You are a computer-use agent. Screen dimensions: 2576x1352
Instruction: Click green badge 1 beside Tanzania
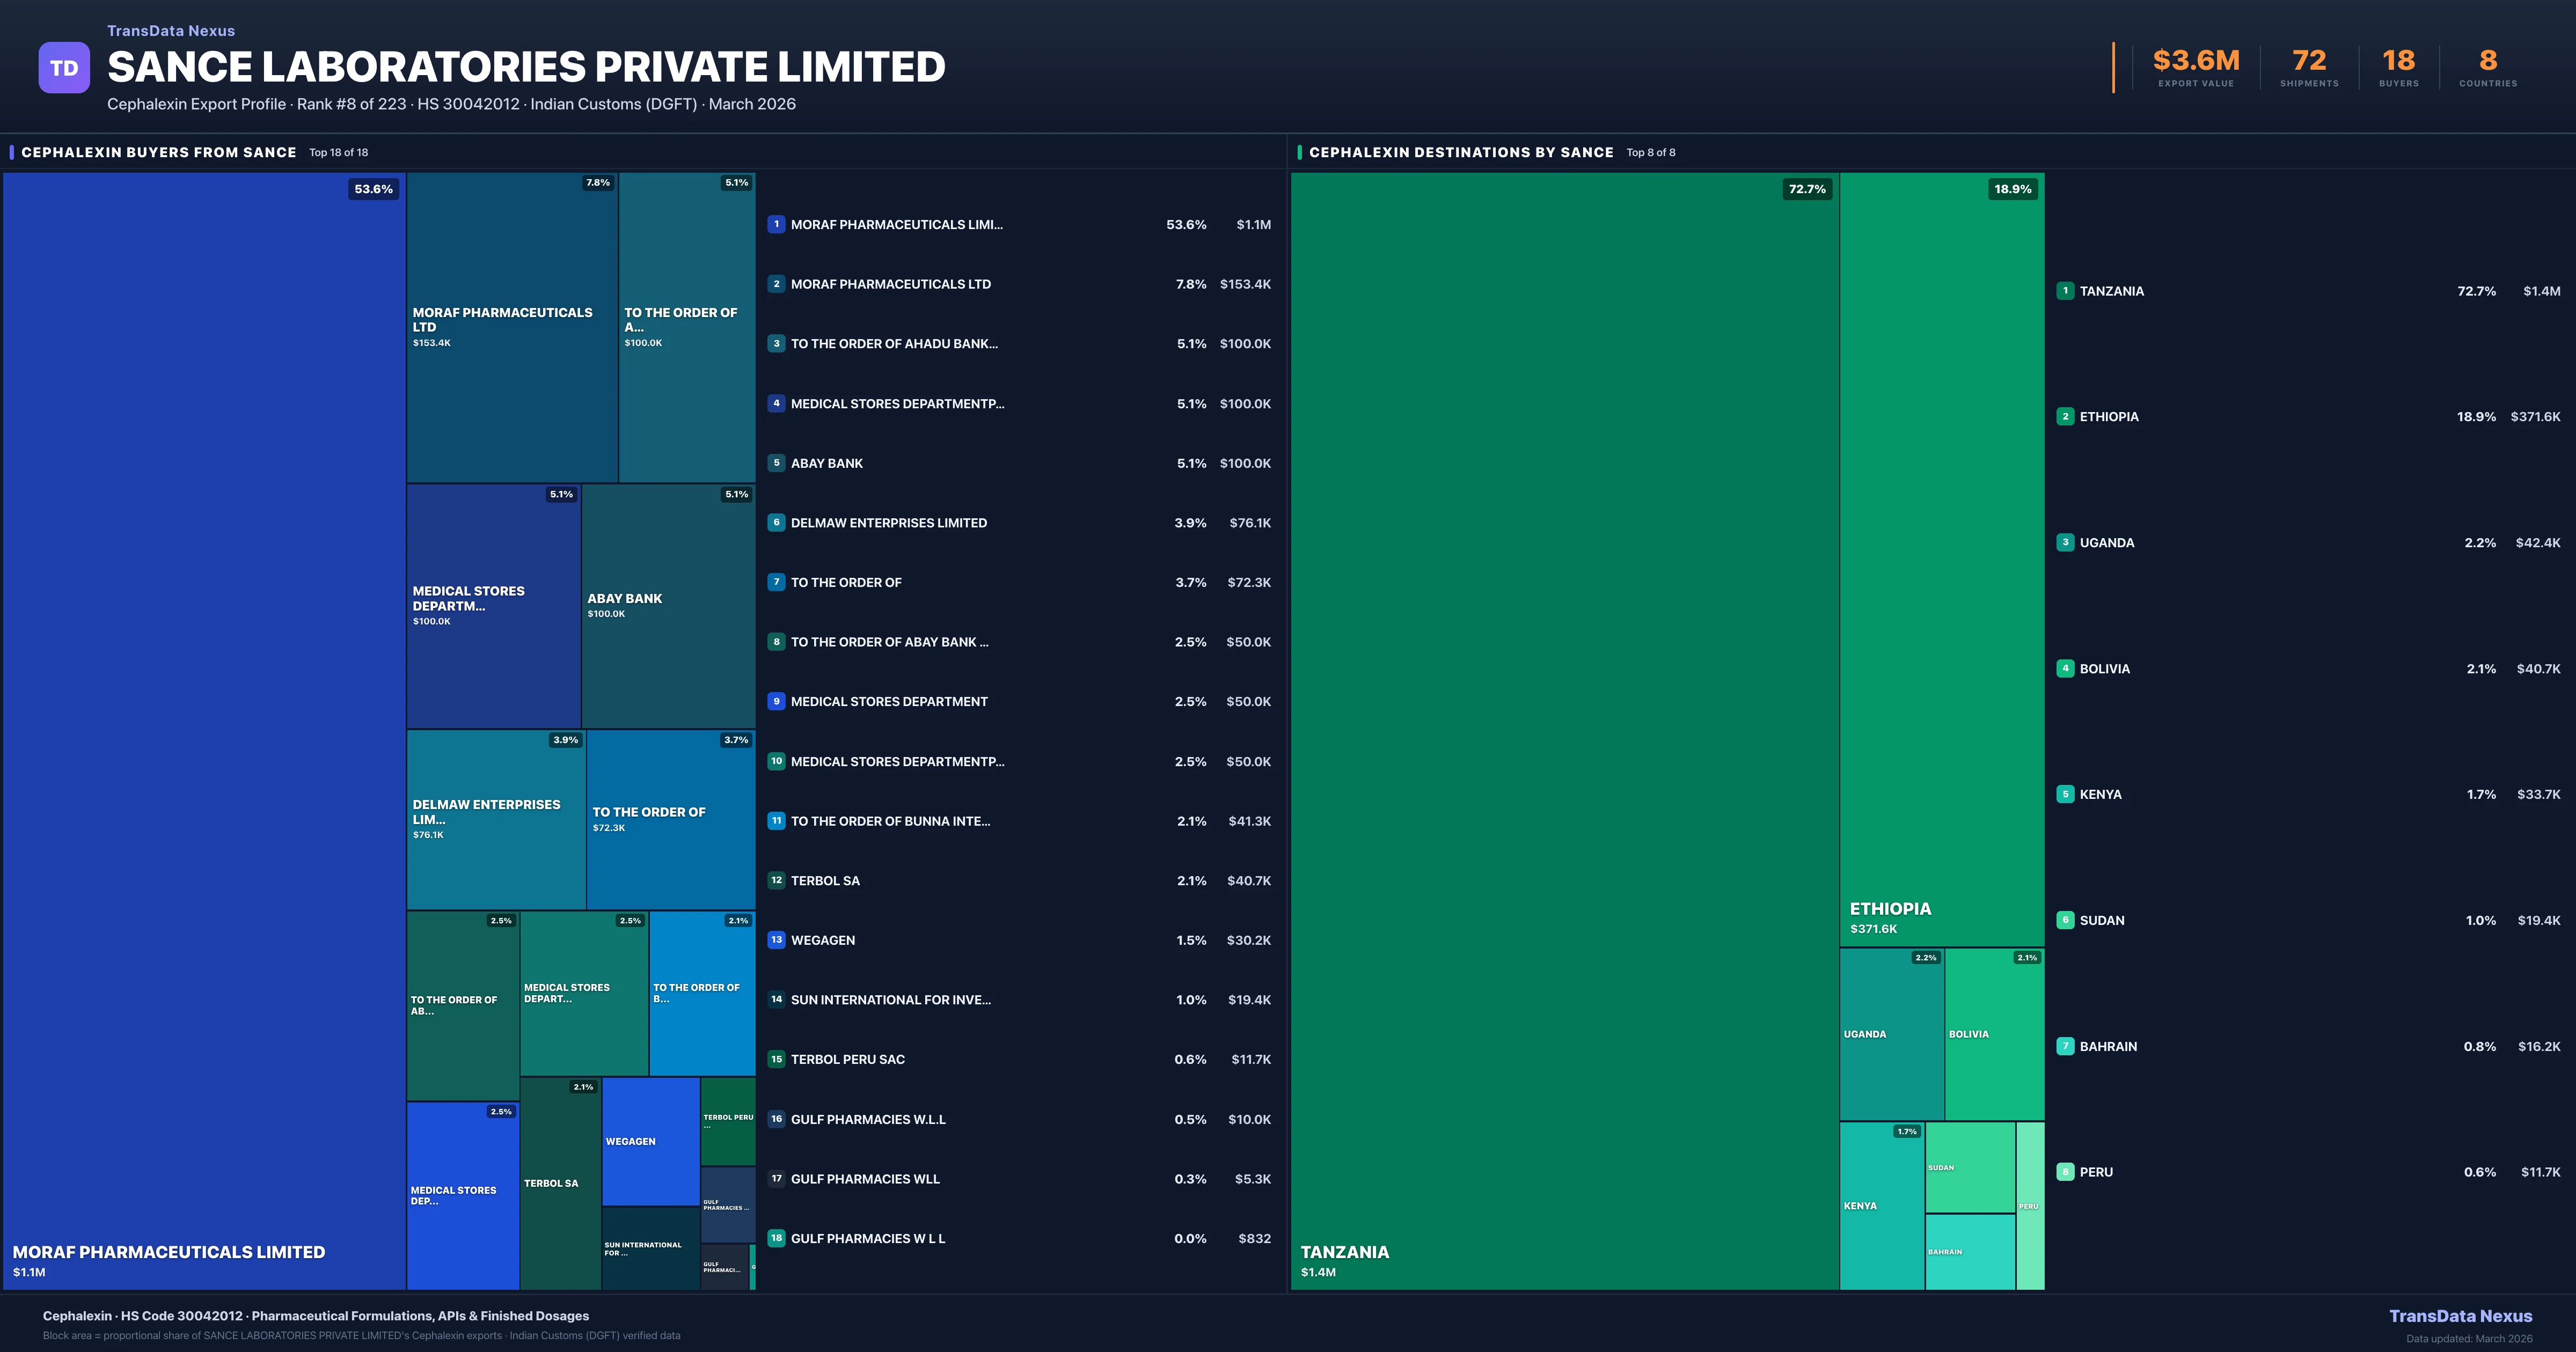(2065, 291)
